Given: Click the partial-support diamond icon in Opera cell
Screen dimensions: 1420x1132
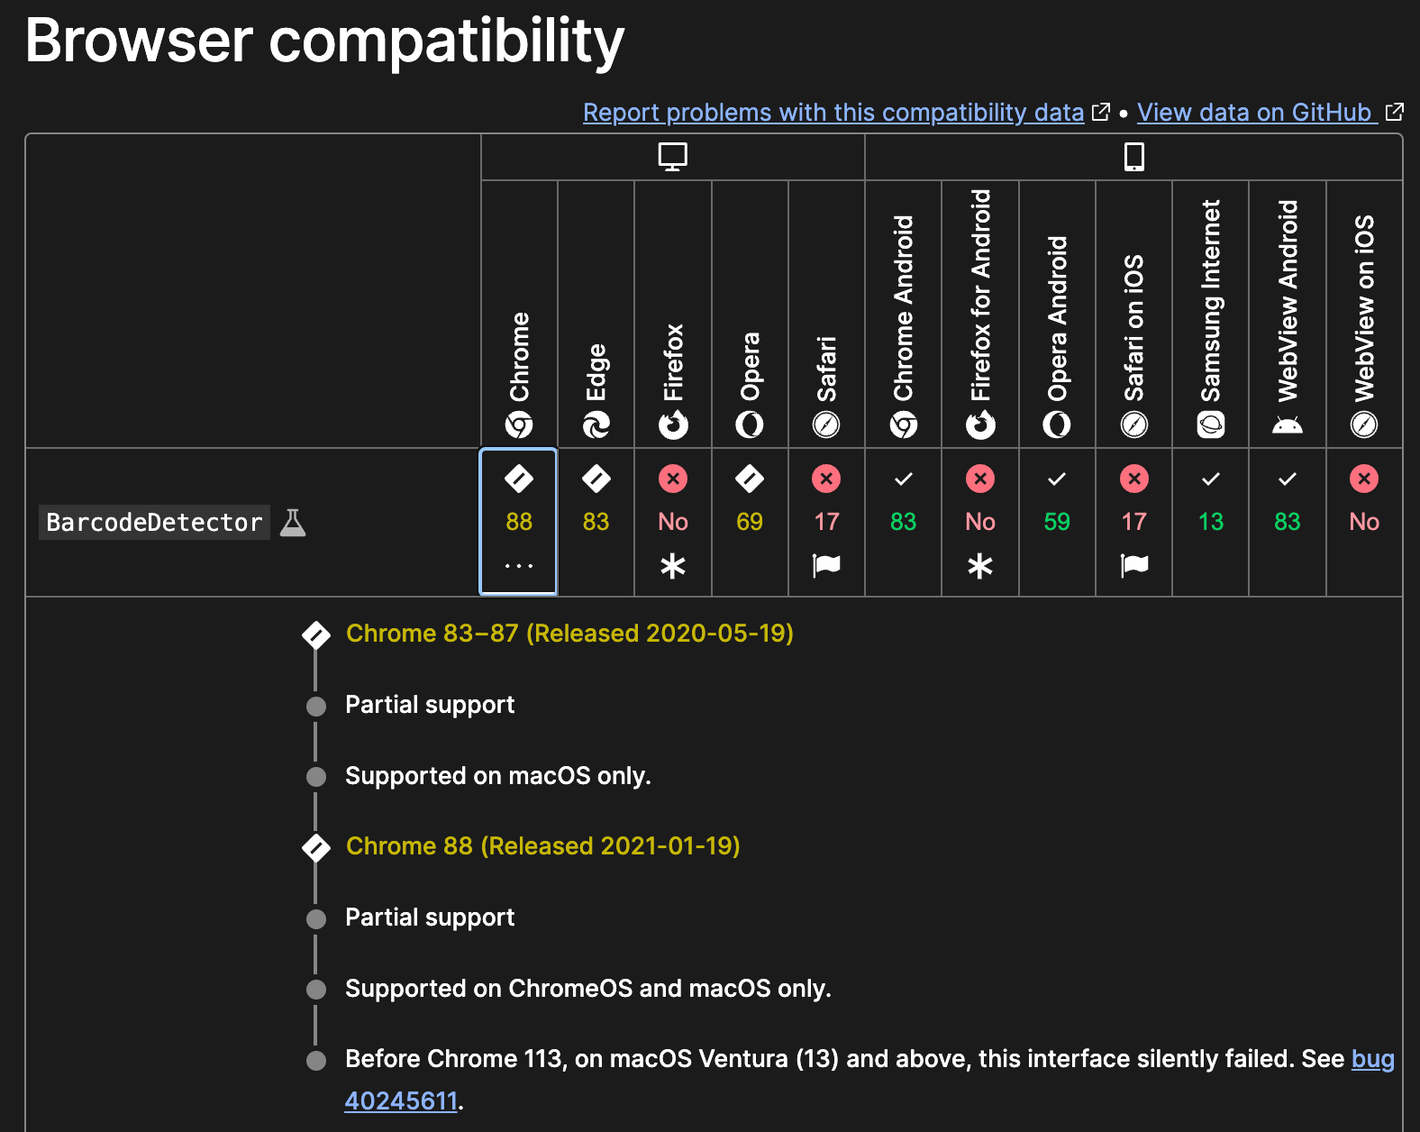Looking at the screenshot, I should point(750,479).
